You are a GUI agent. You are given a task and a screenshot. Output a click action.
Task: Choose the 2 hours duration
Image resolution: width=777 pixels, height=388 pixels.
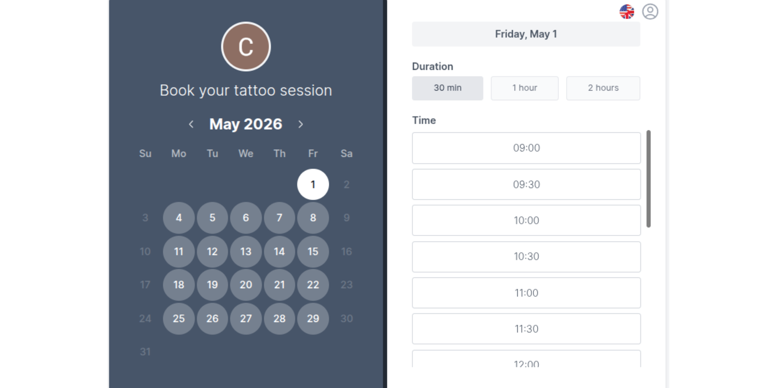click(603, 88)
